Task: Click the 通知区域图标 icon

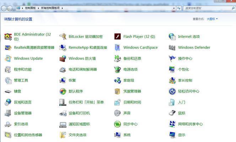Action: pos(63,125)
